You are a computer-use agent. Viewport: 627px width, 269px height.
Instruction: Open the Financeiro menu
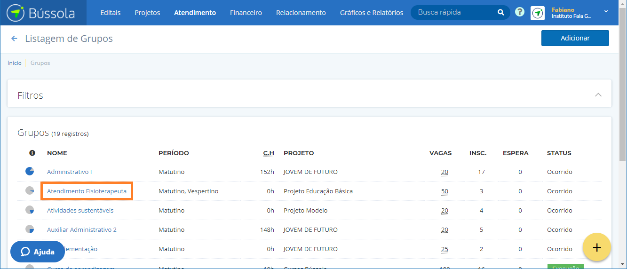pyautogui.click(x=246, y=13)
